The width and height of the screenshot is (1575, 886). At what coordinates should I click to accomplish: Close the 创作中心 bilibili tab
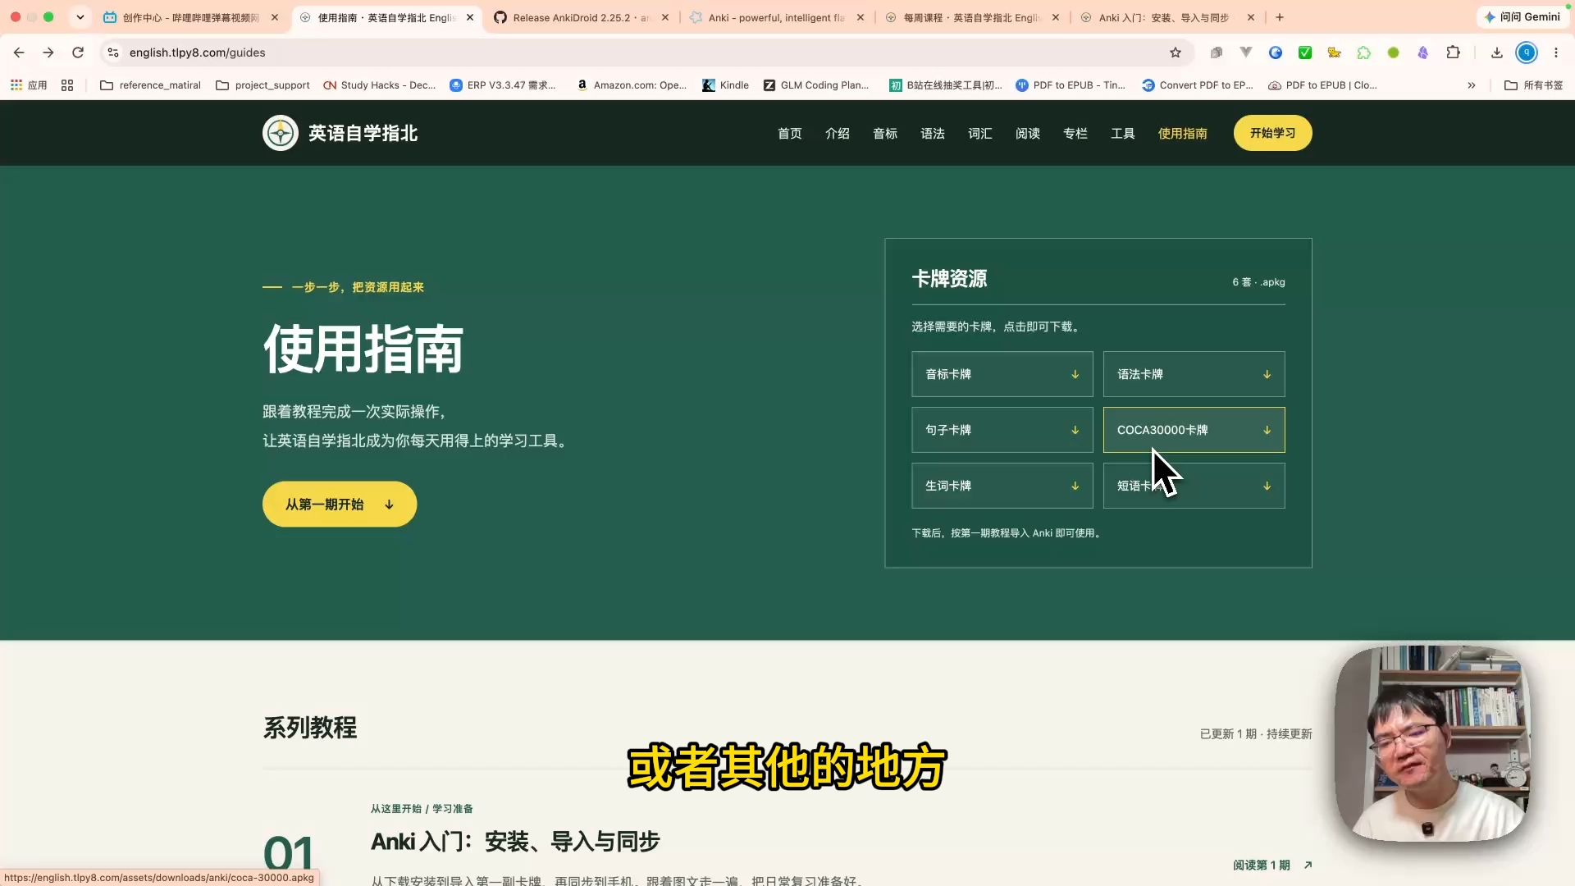tap(275, 17)
